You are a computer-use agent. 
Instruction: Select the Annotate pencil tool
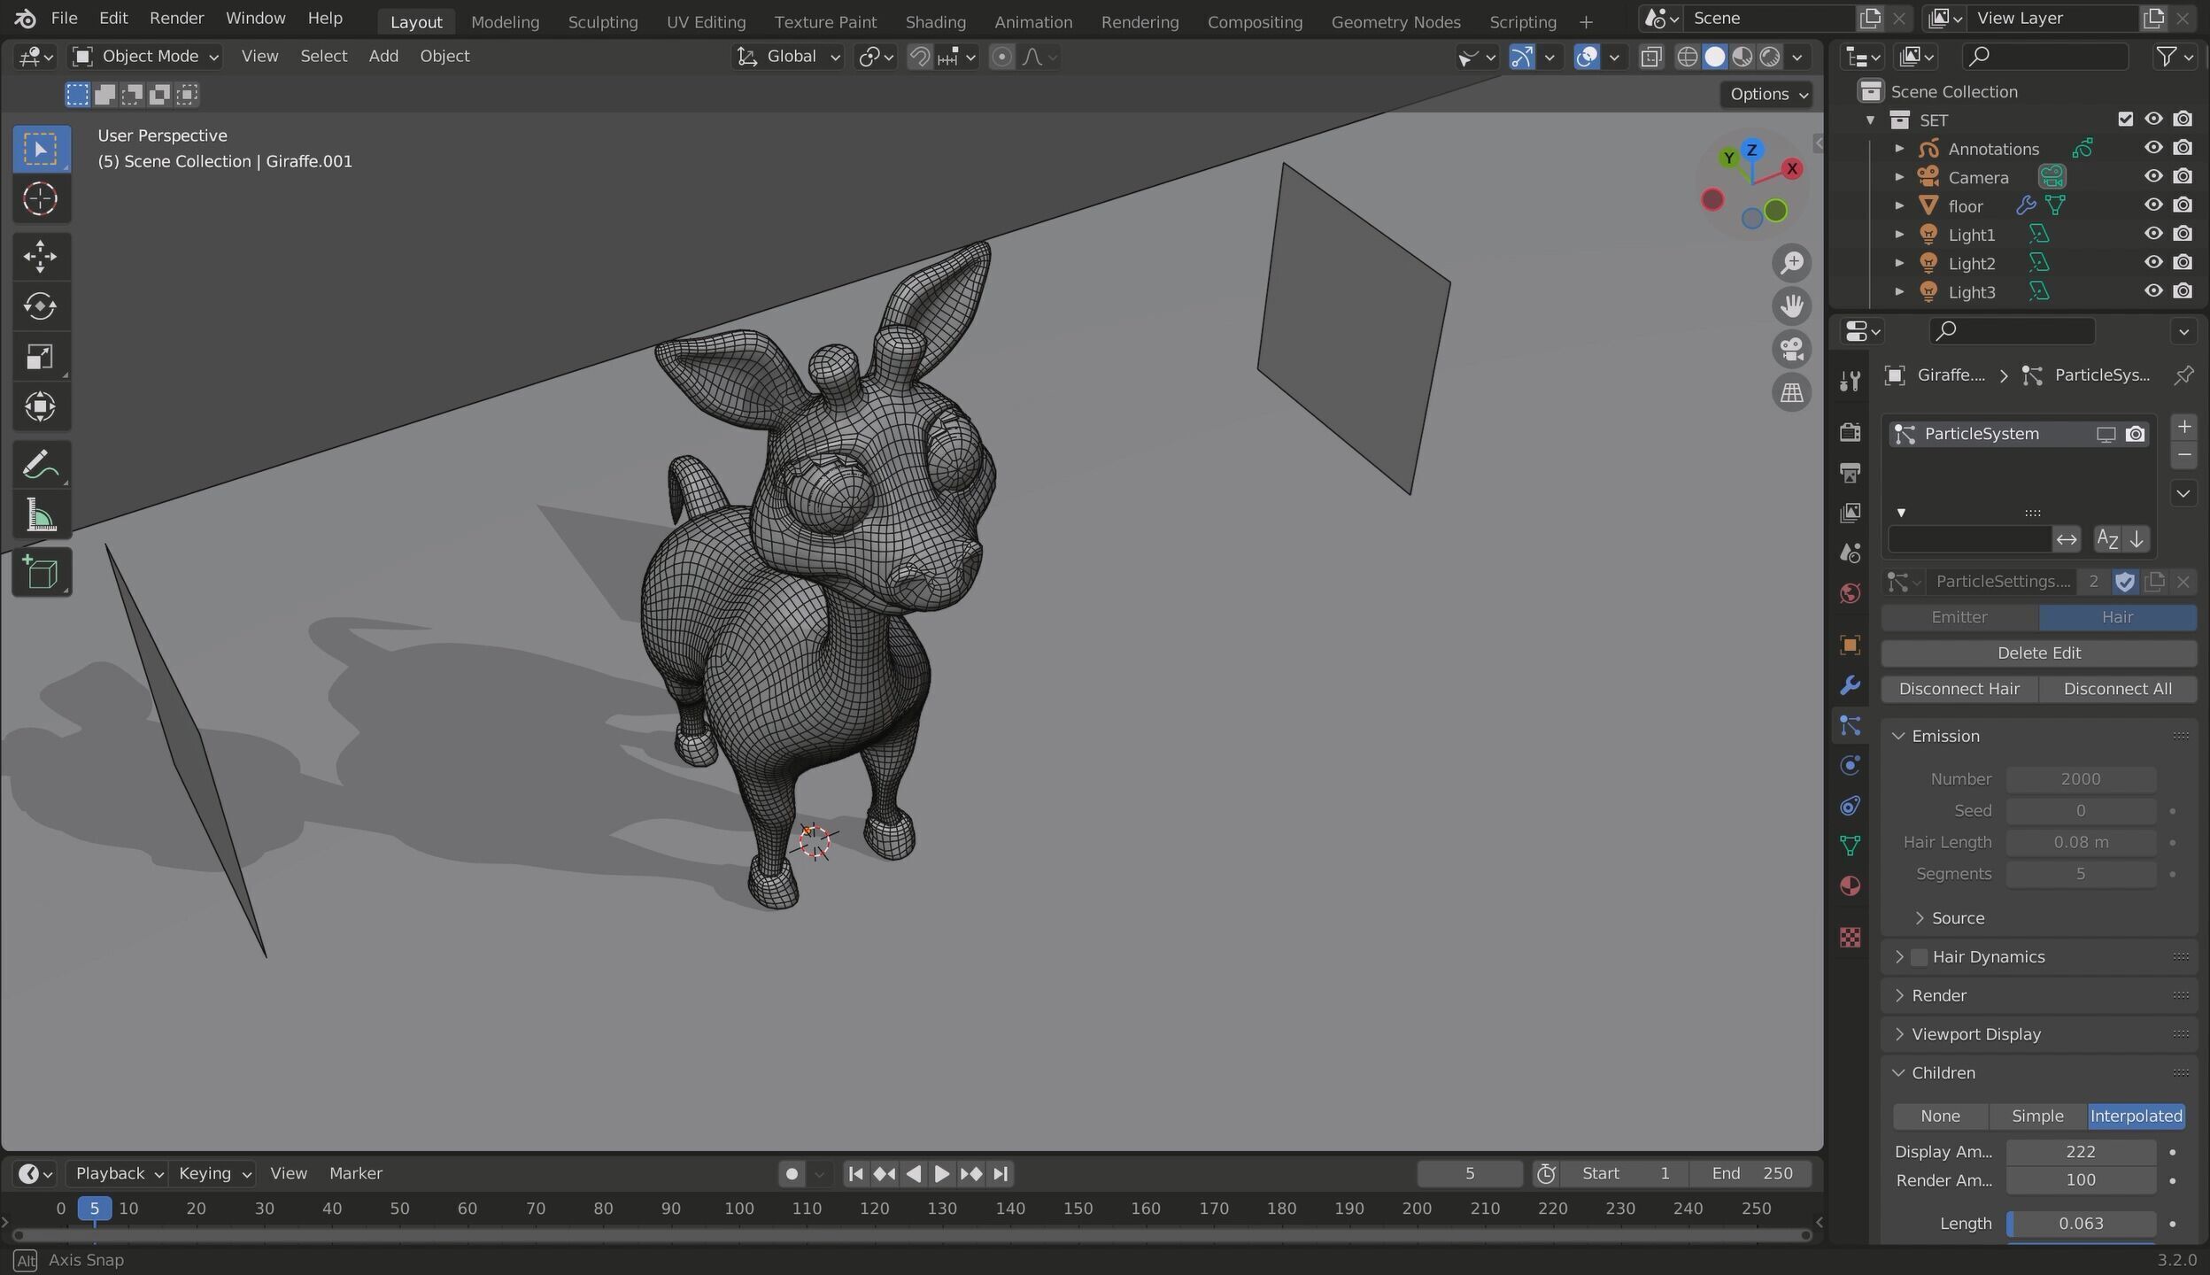[41, 464]
